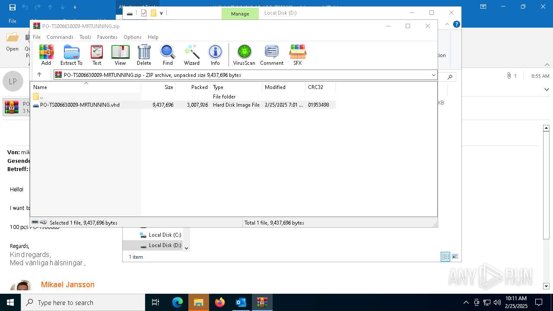
Task: Create SFX self-extracting archive
Action: [298, 55]
